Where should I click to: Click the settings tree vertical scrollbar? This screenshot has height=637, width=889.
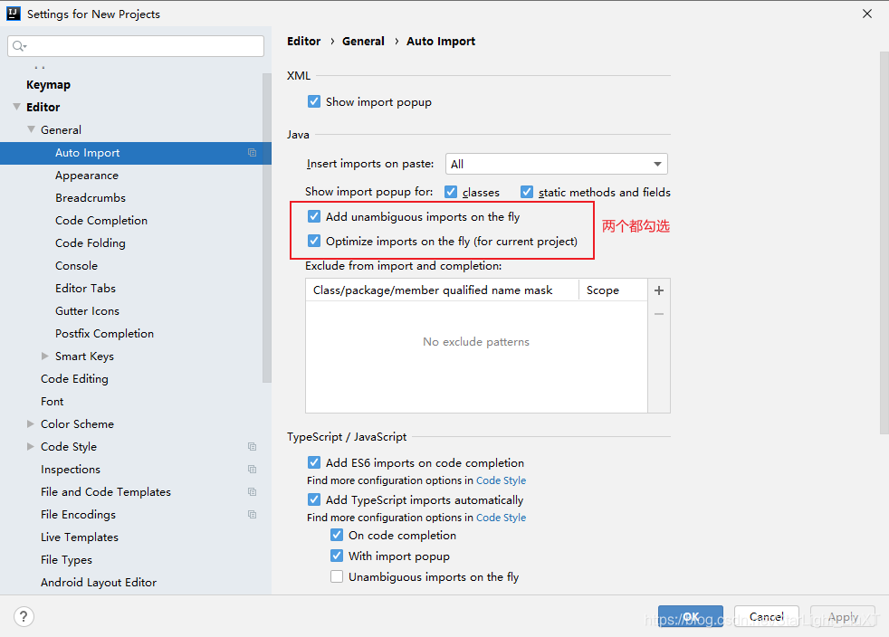(267, 228)
